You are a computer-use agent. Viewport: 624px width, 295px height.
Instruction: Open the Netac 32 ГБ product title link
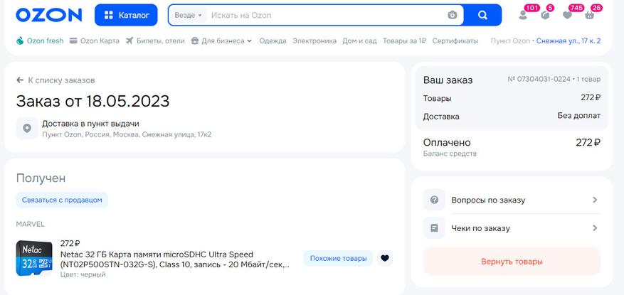pyautogui.click(x=175, y=259)
